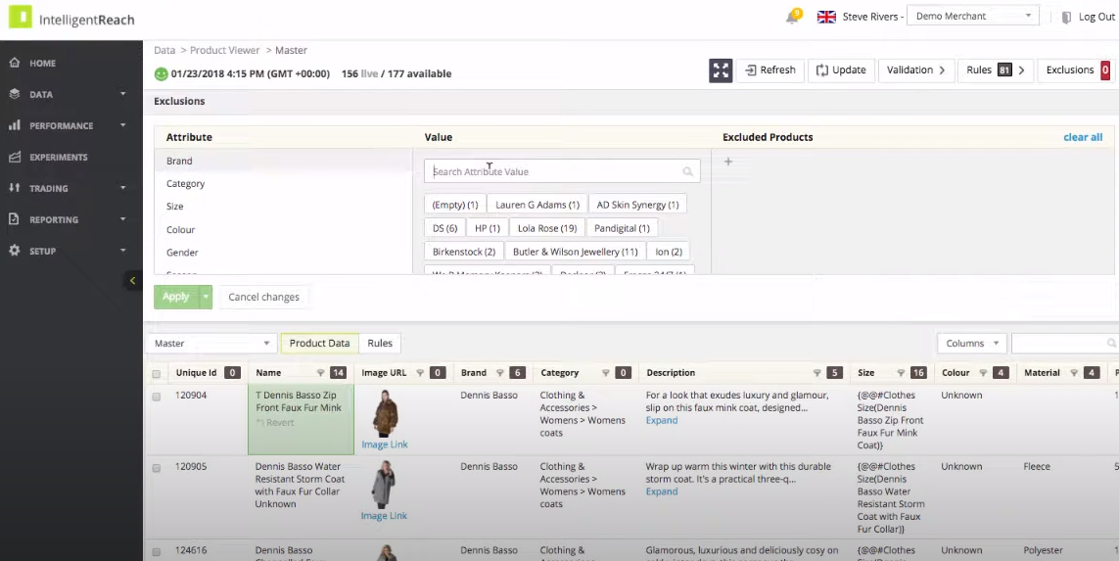Collapse the sidebar with the arrow
The image size is (1119, 561).
[x=132, y=280]
